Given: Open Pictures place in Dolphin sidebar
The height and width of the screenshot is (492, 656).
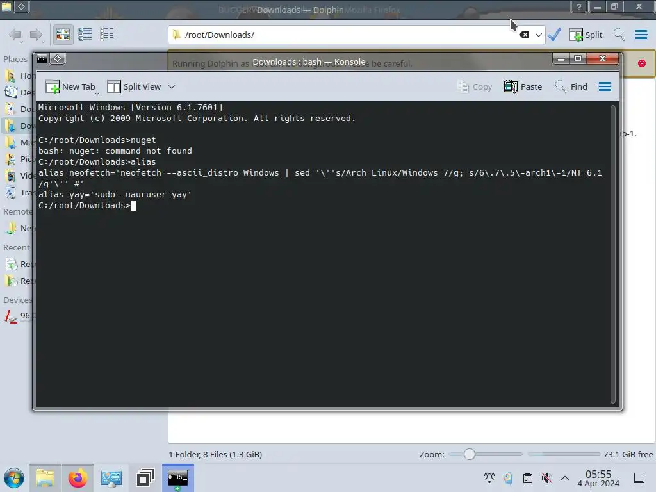Looking at the screenshot, I should (x=18, y=160).
